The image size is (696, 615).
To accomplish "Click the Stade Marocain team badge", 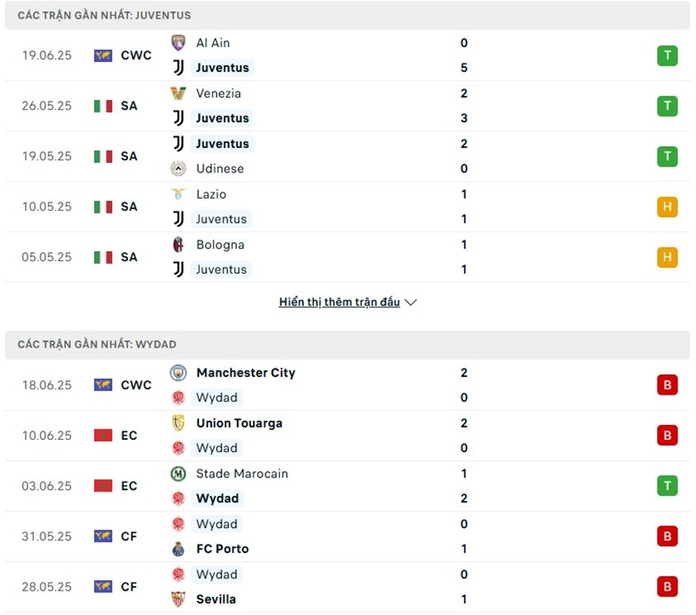I will pos(178,474).
